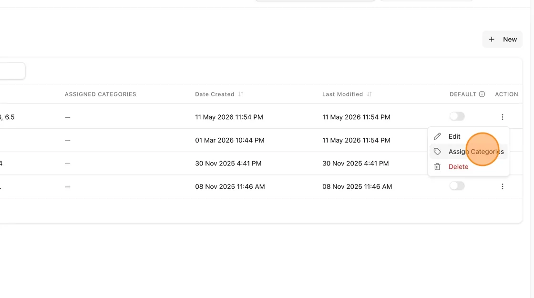Click the pencil icon beside Edit
Screen dimensions: 534x298
[x=437, y=136]
